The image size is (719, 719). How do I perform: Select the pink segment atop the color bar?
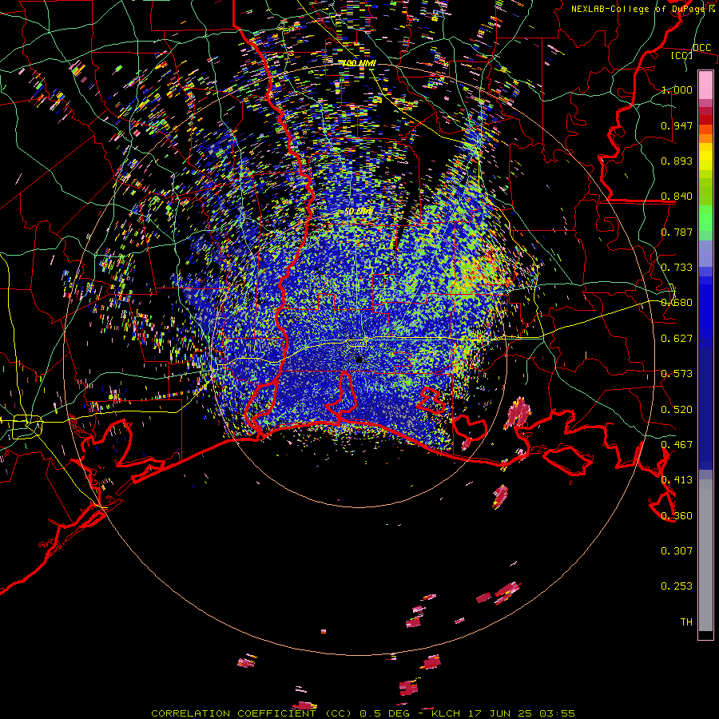point(705,85)
